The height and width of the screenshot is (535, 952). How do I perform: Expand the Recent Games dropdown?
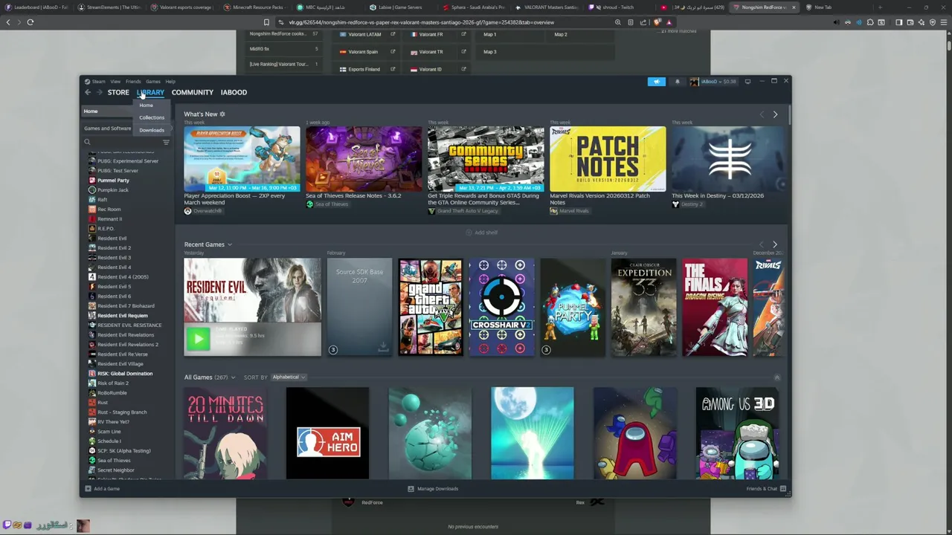pyautogui.click(x=230, y=244)
